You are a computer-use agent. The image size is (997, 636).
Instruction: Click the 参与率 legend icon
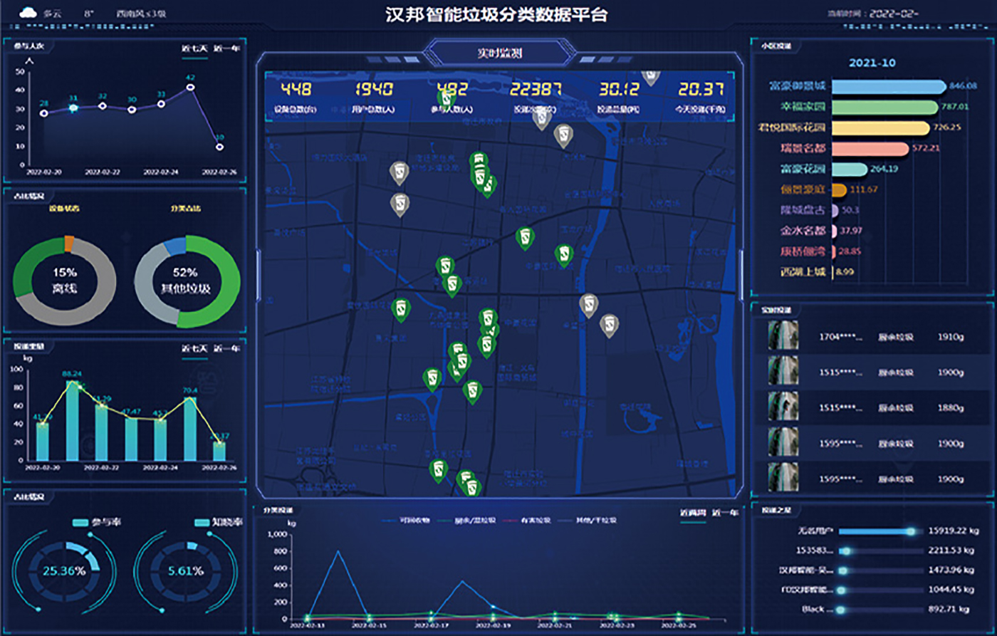pyautogui.click(x=80, y=523)
